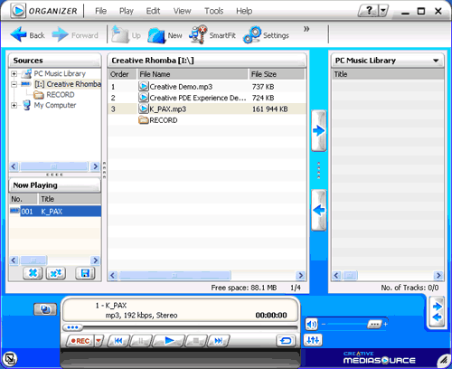Select [I:] Creative Rhomba in Sources
The width and height of the screenshot is (452, 369).
(68, 84)
